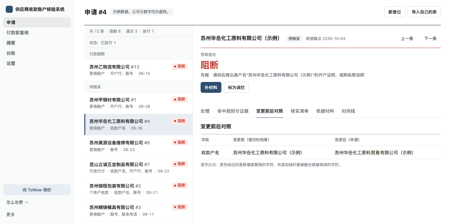Screen dimensions: 460x224
Task: Click the 标为误拦 button
Action: pos(236,87)
